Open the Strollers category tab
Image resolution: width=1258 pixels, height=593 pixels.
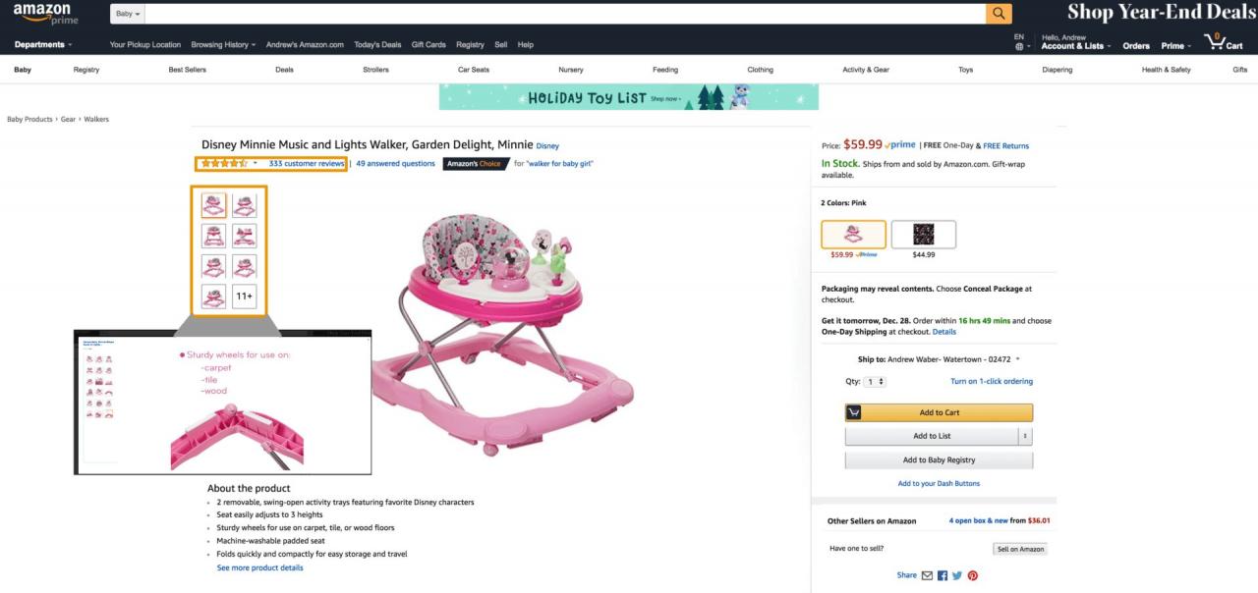point(375,70)
